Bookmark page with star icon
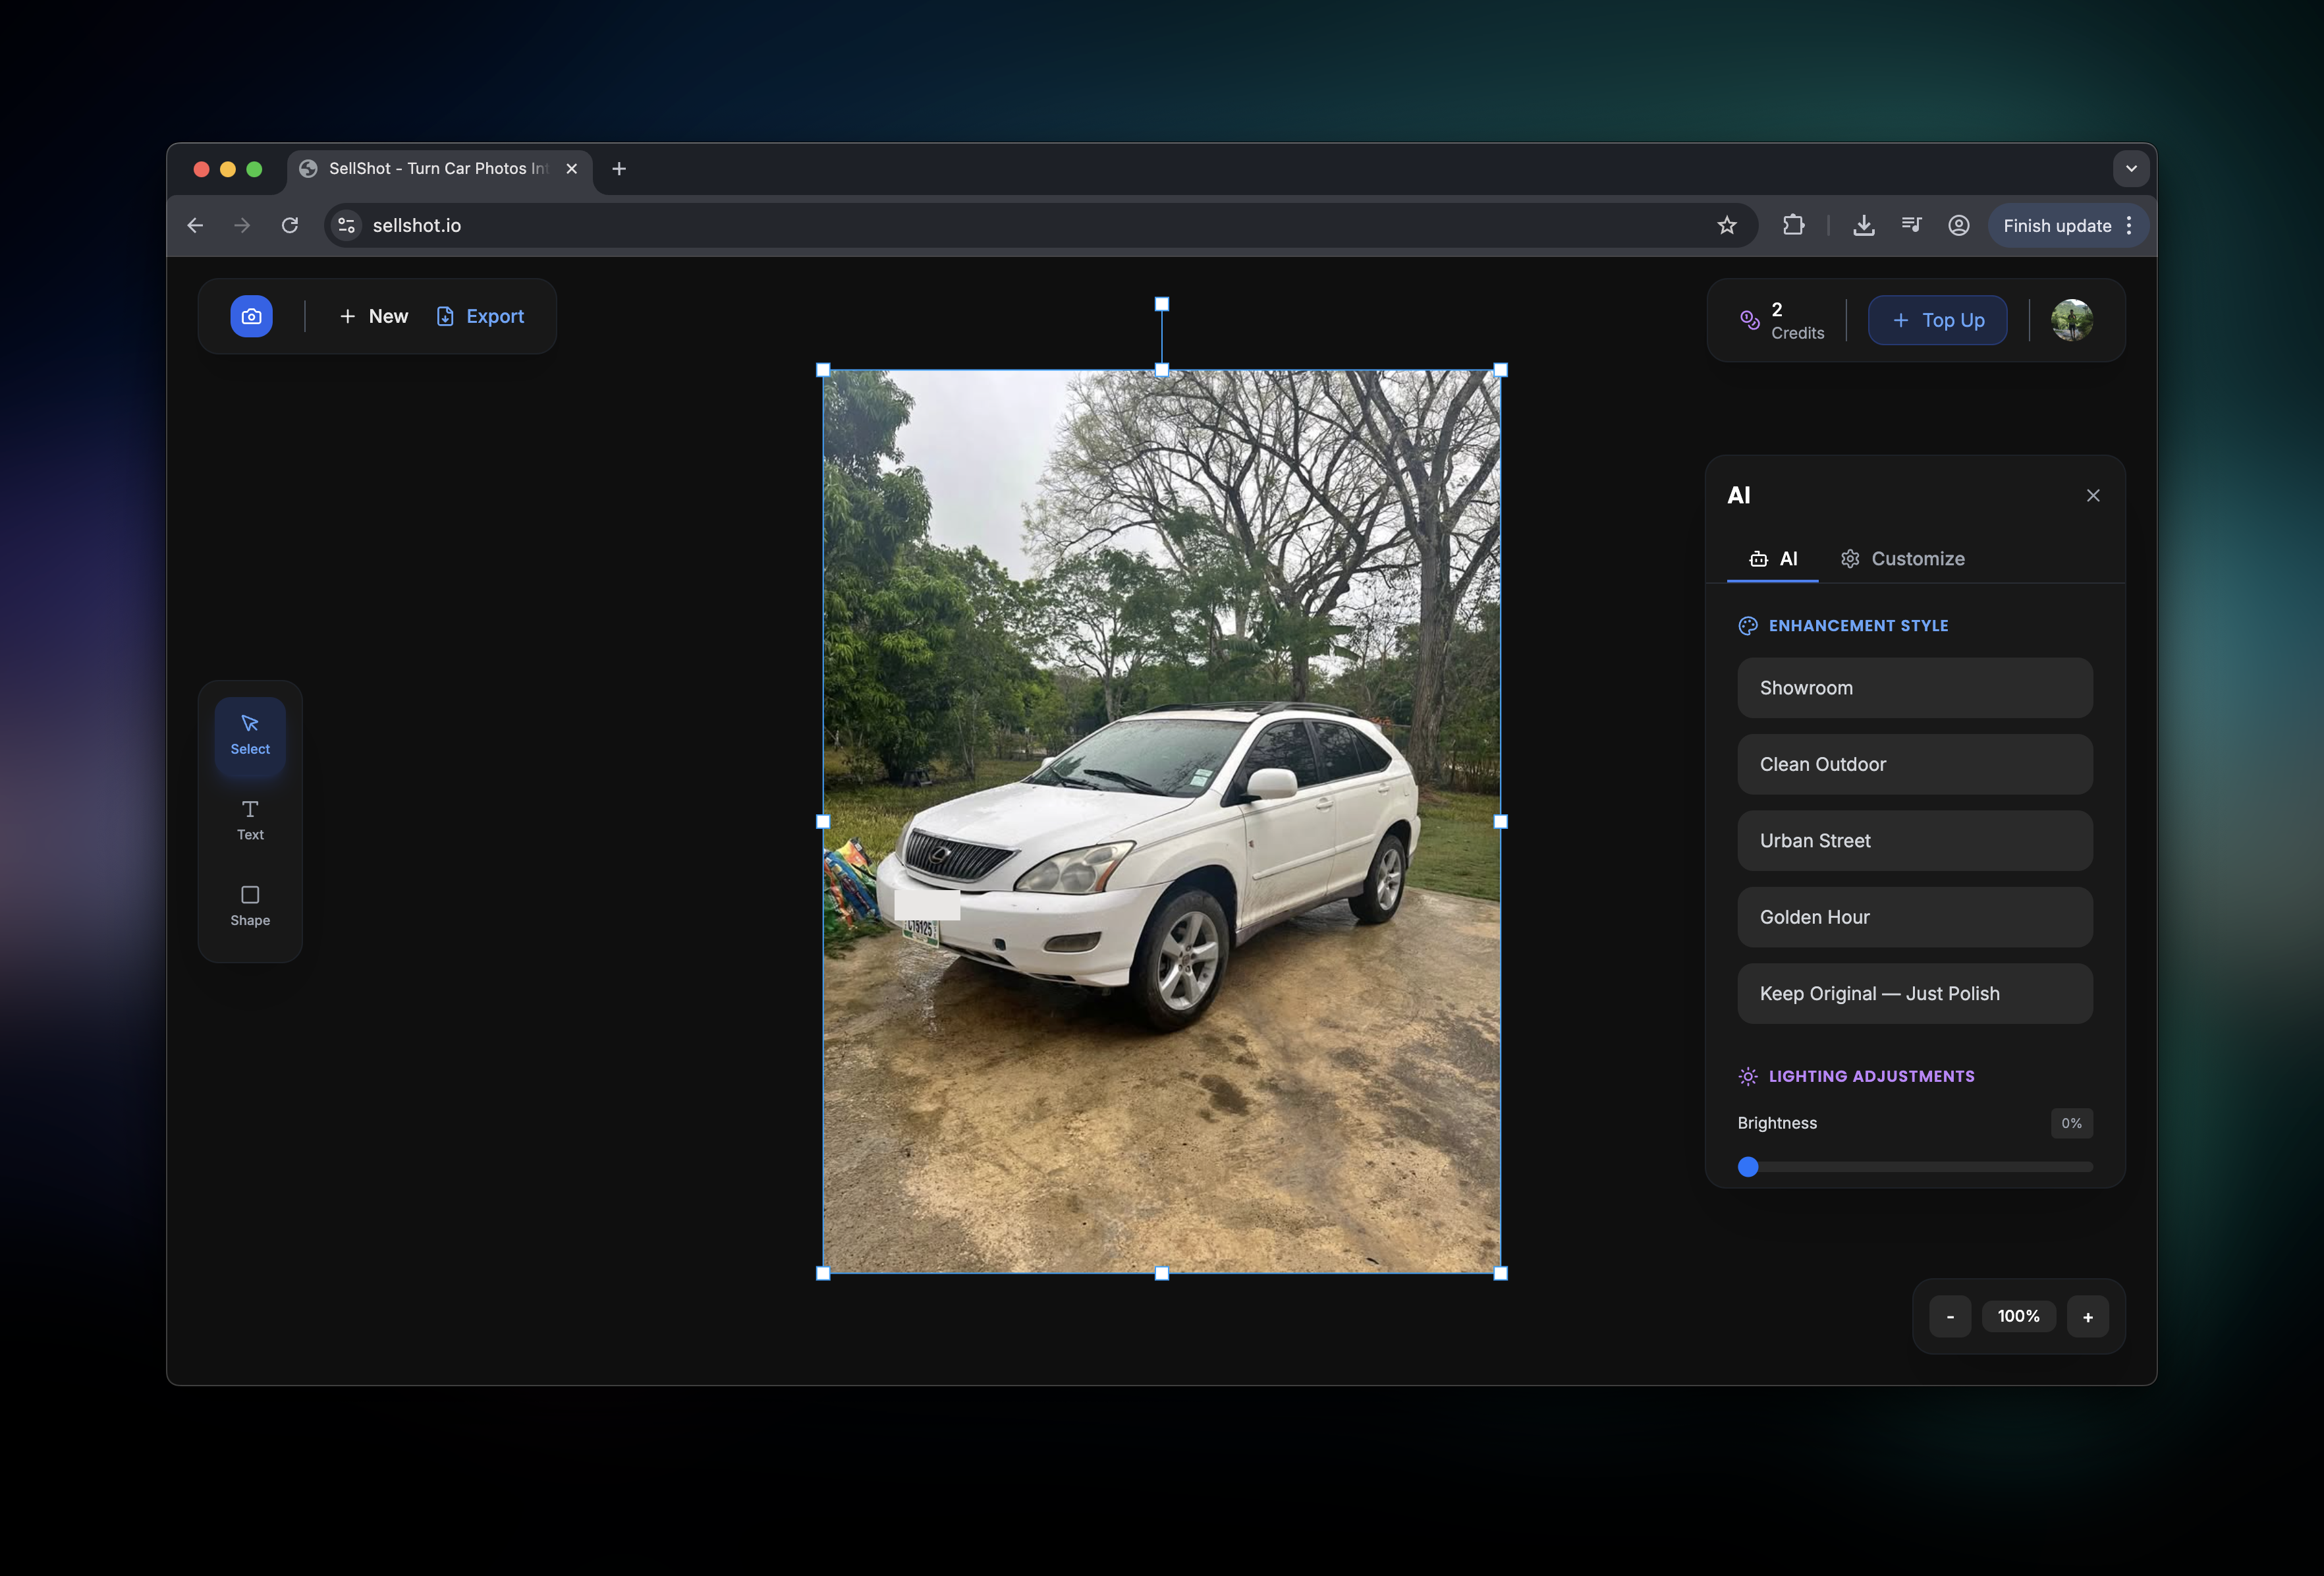2324x1576 pixels. click(x=1726, y=226)
